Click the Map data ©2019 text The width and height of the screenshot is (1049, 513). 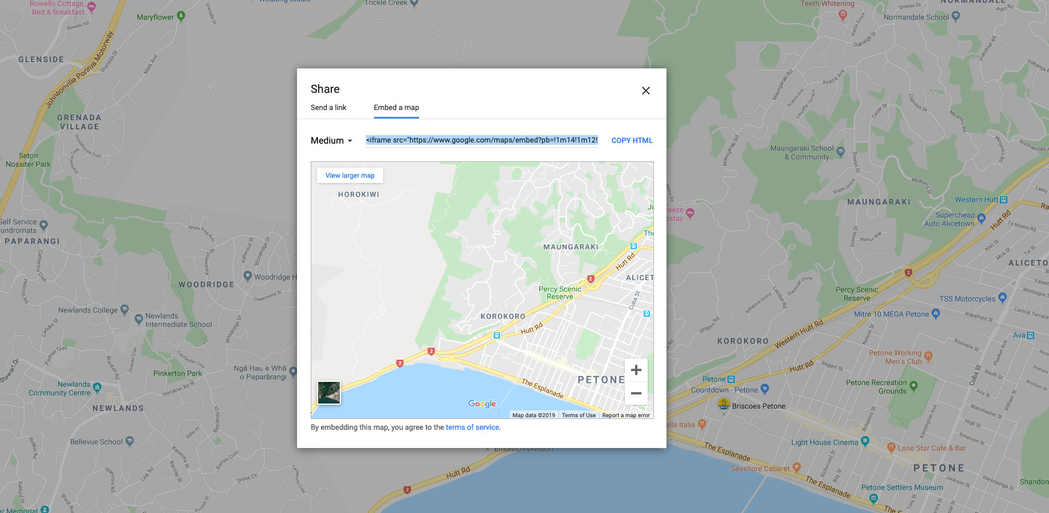(x=534, y=415)
